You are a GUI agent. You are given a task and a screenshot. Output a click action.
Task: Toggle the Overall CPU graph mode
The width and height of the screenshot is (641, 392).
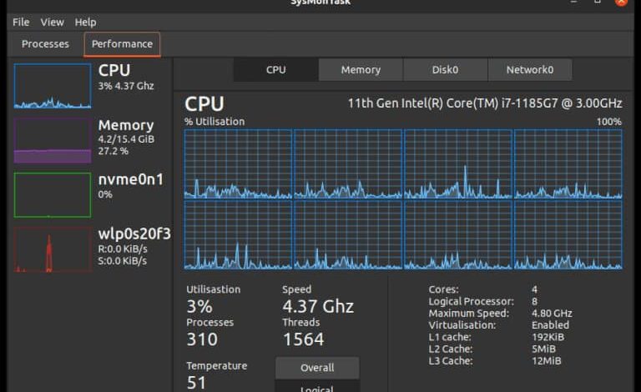pyautogui.click(x=317, y=368)
